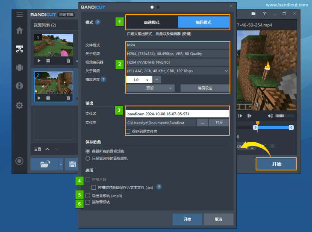Click the orange playhead marker
Screen dimensions: 312x232
(x=257, y=123)
